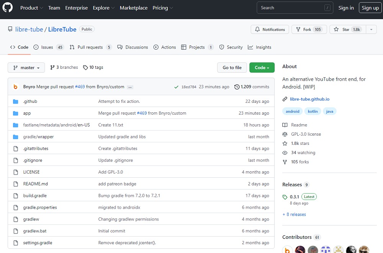Click the Bnyro commit author avatar
The height and width of the screenshot is (253, 383).
tap(15, 87)
